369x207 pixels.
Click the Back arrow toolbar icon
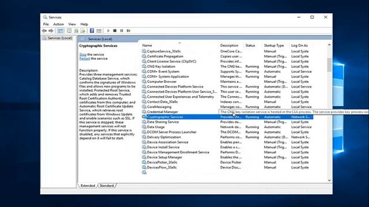coord(44,30)
